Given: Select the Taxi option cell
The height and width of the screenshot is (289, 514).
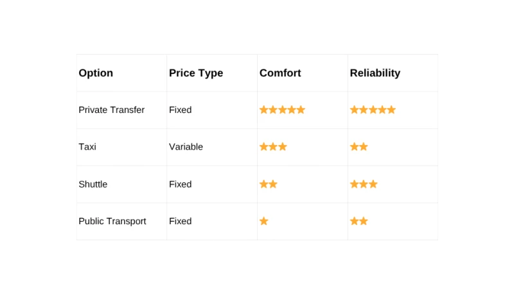Looking at the screenshot, I should [87, 146].
